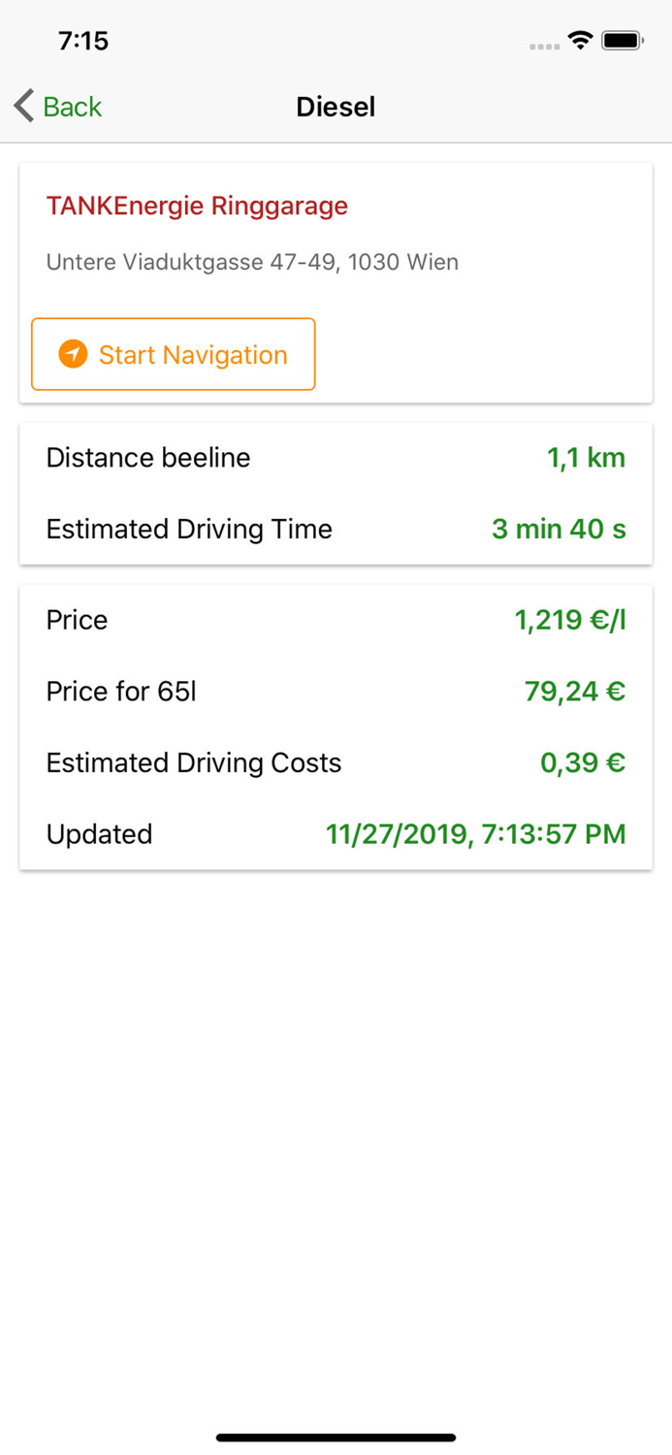Open TANKEnergie Ringgarage station name
Screen dimensions: 672x1455
click(x=197, y=206)
